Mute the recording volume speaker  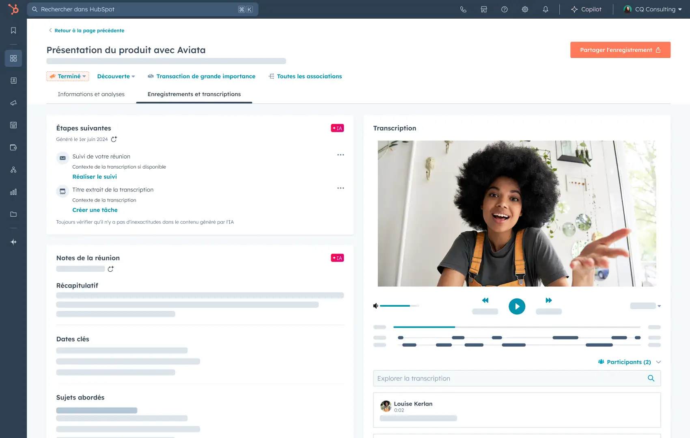click(375, 306)
